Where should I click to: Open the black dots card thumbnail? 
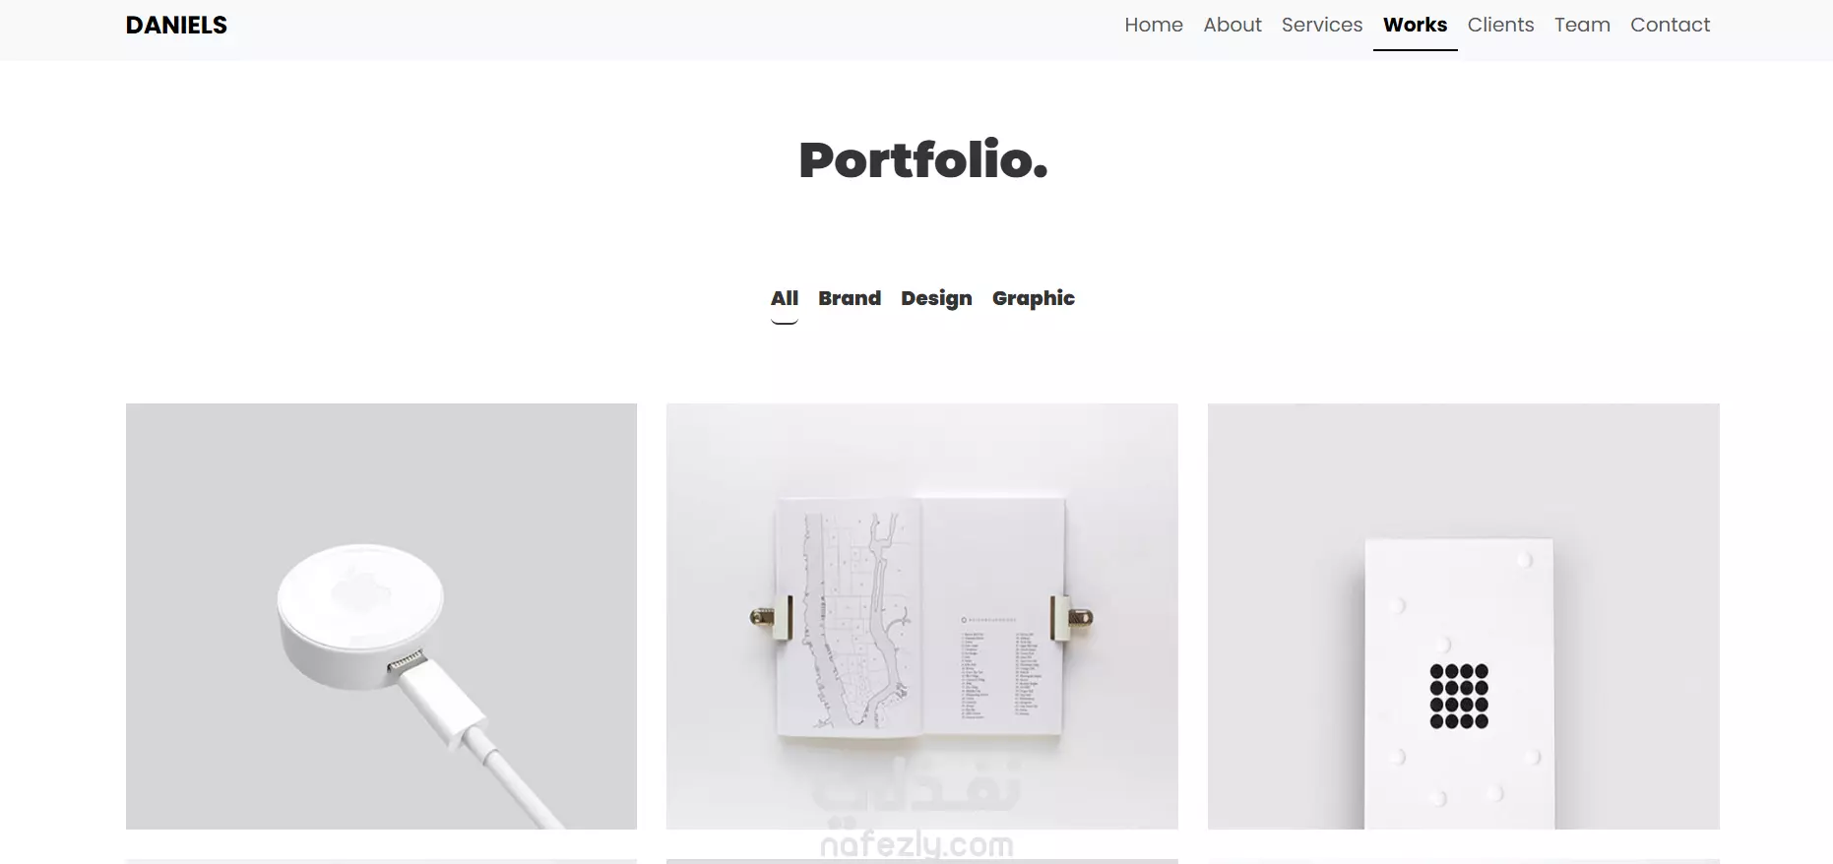[x=1464, y=616]
